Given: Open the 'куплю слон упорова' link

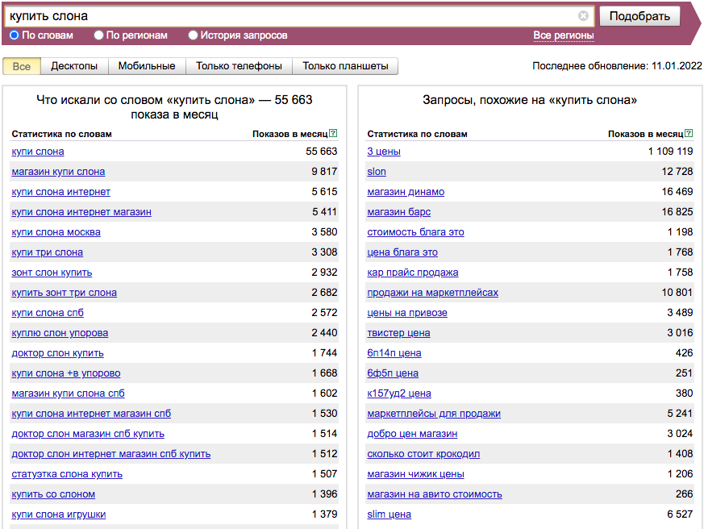Looking at the screenshot, I should [x=60, y=333].
